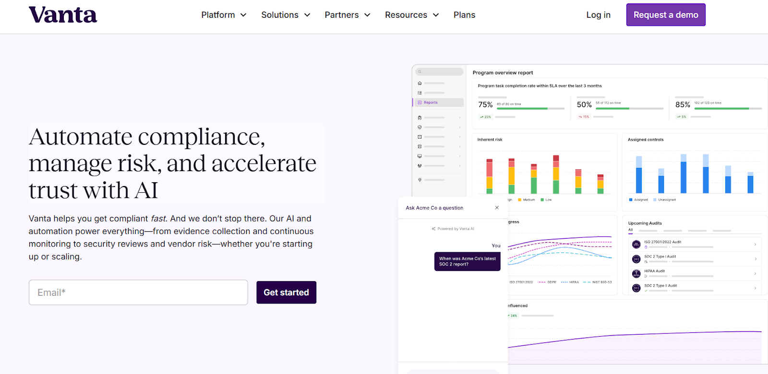Open the Partners dropdown menu
The height and width of the screenshot is (374, 768).
click(x=348, y=15)
